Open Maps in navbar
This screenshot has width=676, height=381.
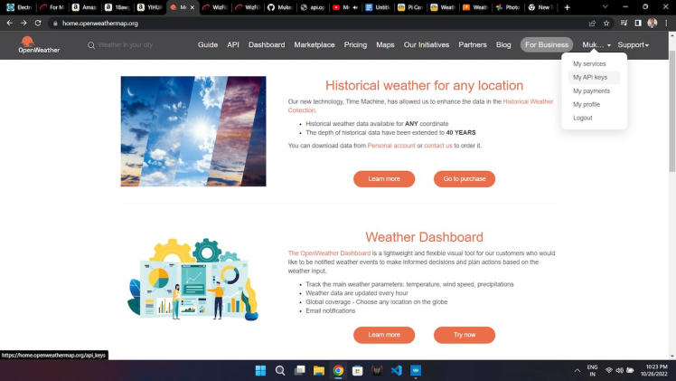coord(385,45)
